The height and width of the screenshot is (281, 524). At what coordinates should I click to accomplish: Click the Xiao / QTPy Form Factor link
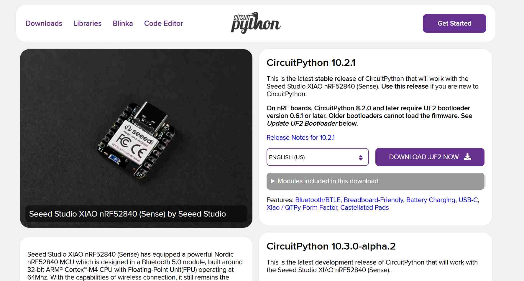(302, 207)
